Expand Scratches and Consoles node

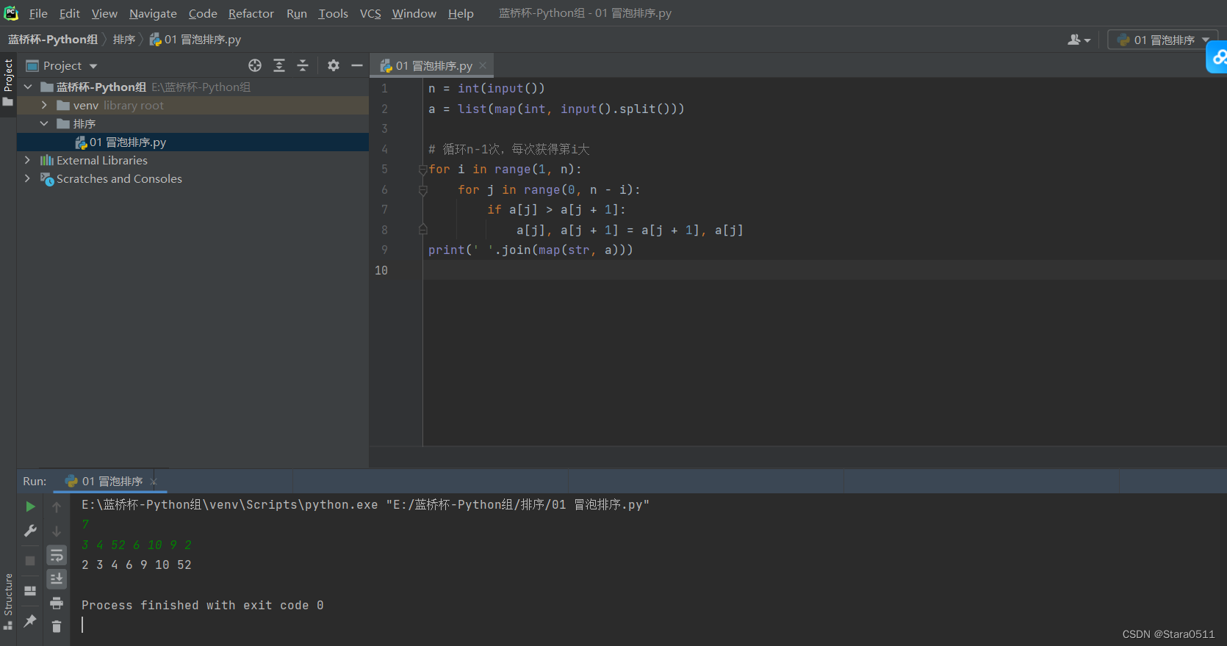tap(28, 178)
